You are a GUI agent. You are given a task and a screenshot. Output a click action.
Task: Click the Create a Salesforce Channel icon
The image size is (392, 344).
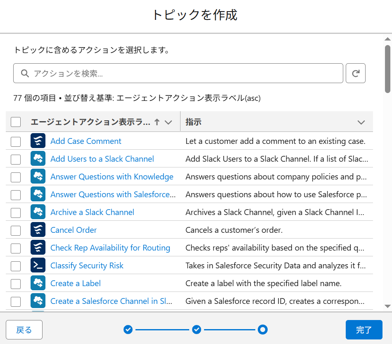coord(38,301)
